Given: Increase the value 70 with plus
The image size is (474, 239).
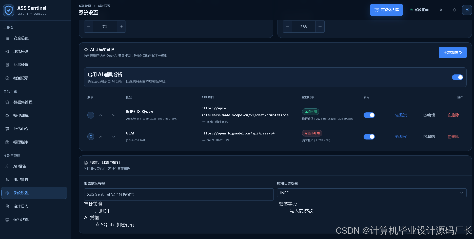Looking at the screenshot, I should [x=121, y=27].
